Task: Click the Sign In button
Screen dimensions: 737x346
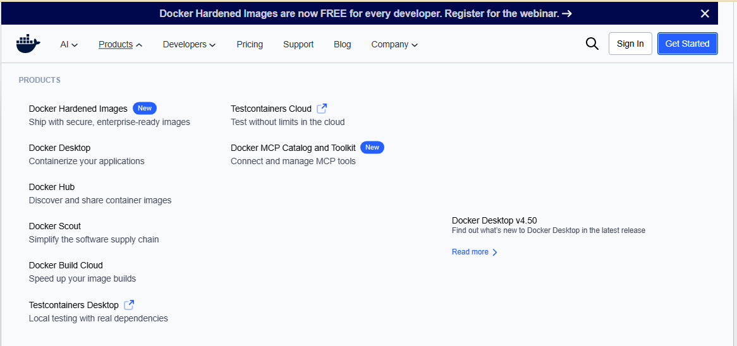Action: pyautogui.click(x=630, y=44)
